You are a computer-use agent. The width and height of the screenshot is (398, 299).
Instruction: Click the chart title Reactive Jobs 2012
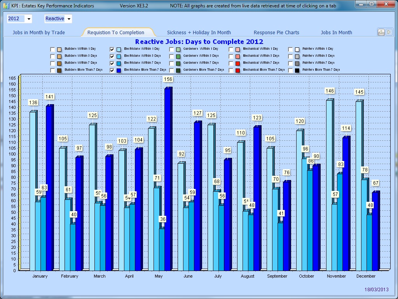[x=199, y=42]
